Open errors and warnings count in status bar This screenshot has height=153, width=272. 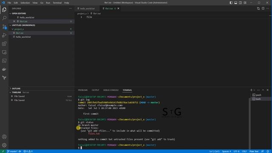pos(28,151)
